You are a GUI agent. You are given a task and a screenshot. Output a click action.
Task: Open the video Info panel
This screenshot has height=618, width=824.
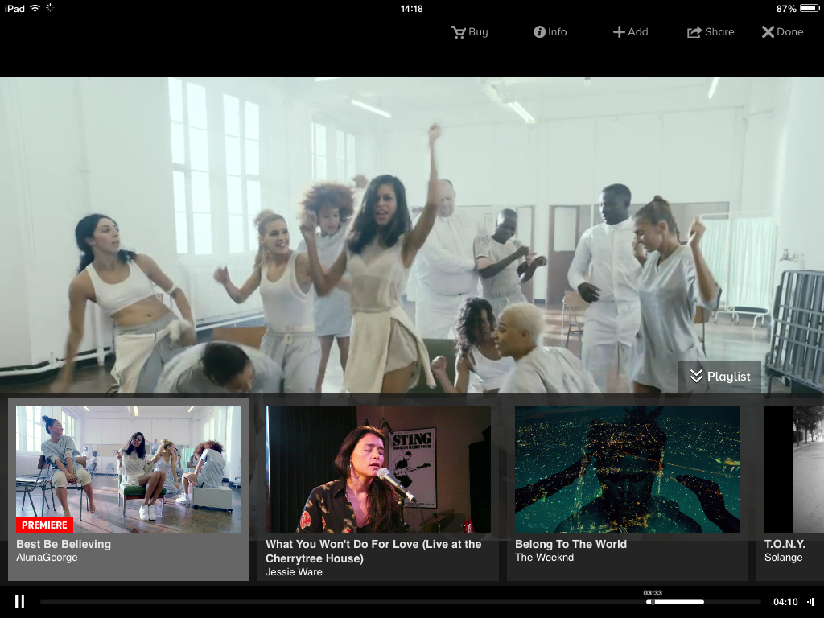pyautogui.click(x=550, y=32)
